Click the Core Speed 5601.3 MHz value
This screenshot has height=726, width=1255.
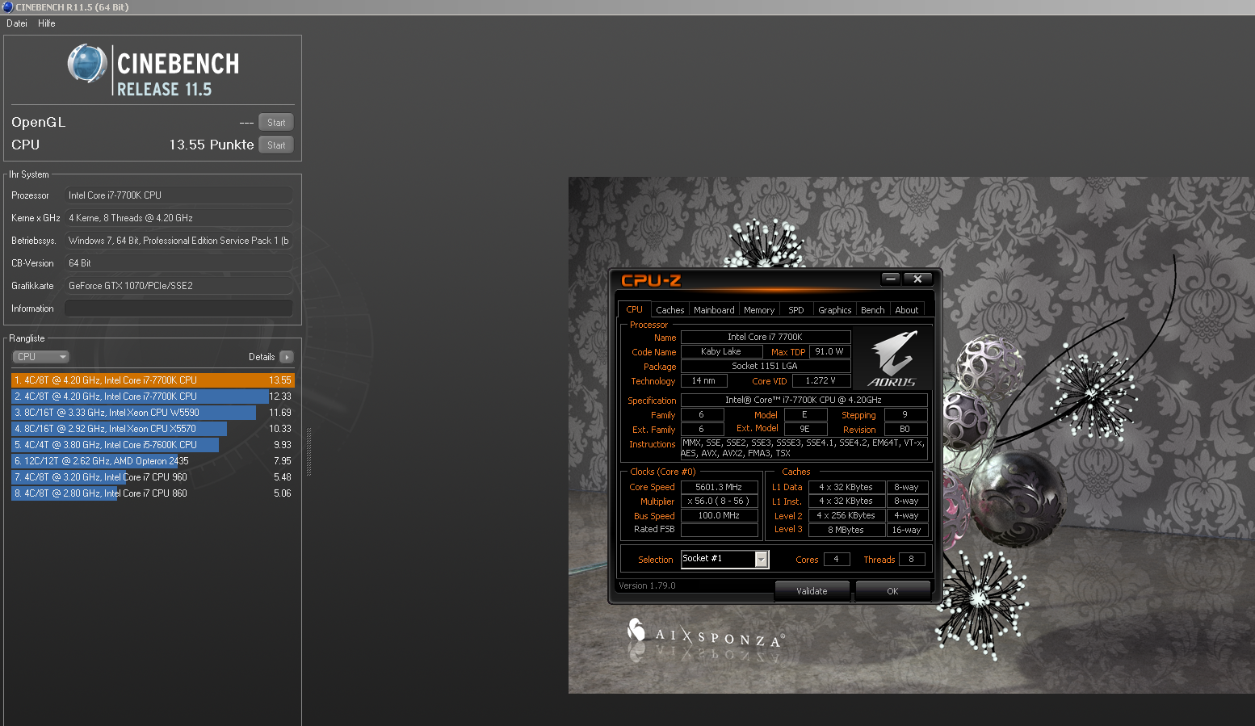[719, 487]
